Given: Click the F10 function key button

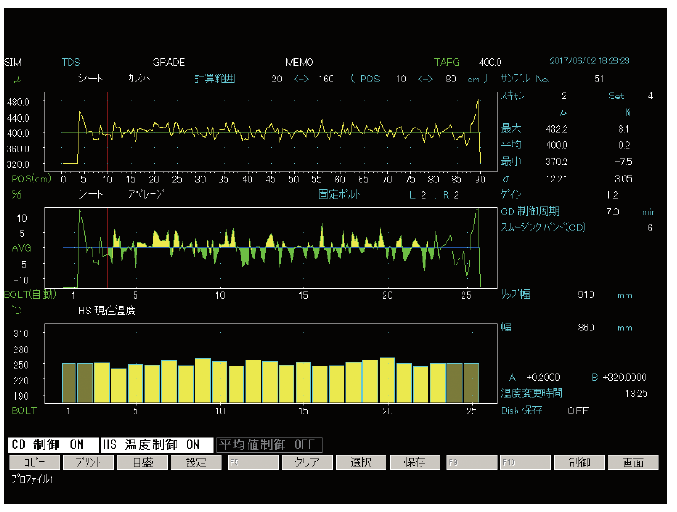Looking at the screenshot, I should [x=525, y=462].
